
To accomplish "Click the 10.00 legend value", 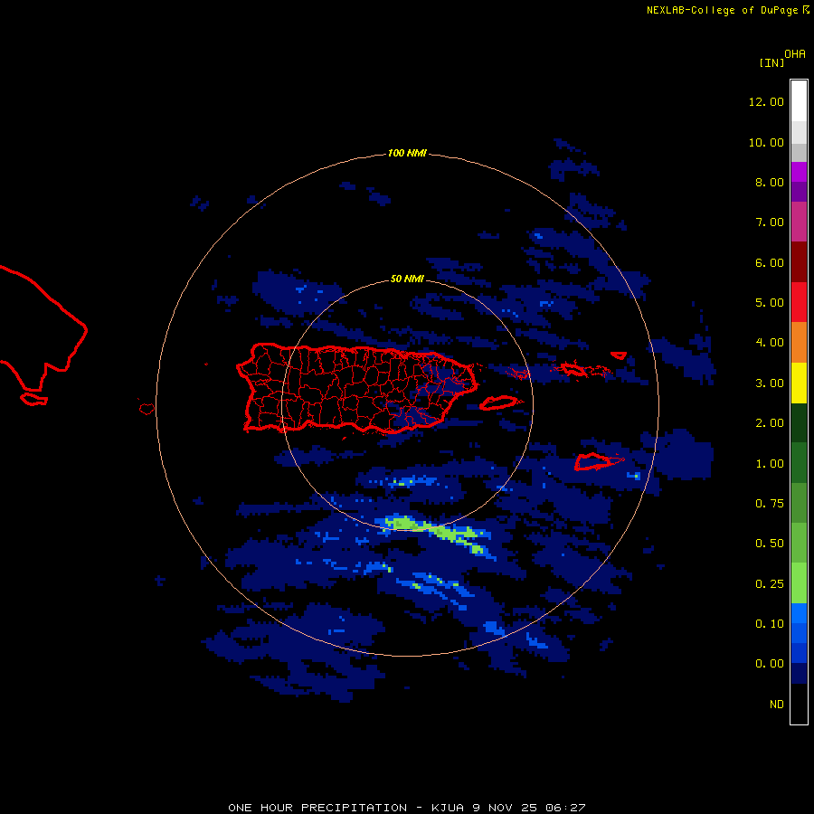I will [x=766, y=142].
